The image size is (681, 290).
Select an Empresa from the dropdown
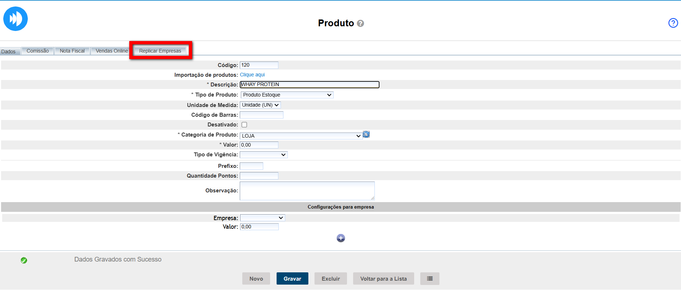[262, 218]
